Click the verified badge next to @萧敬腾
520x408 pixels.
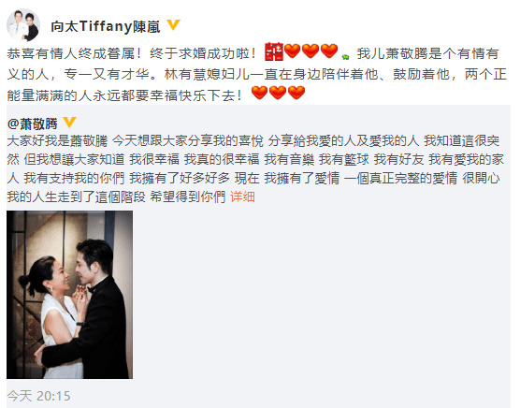click(x=69, y=122)
